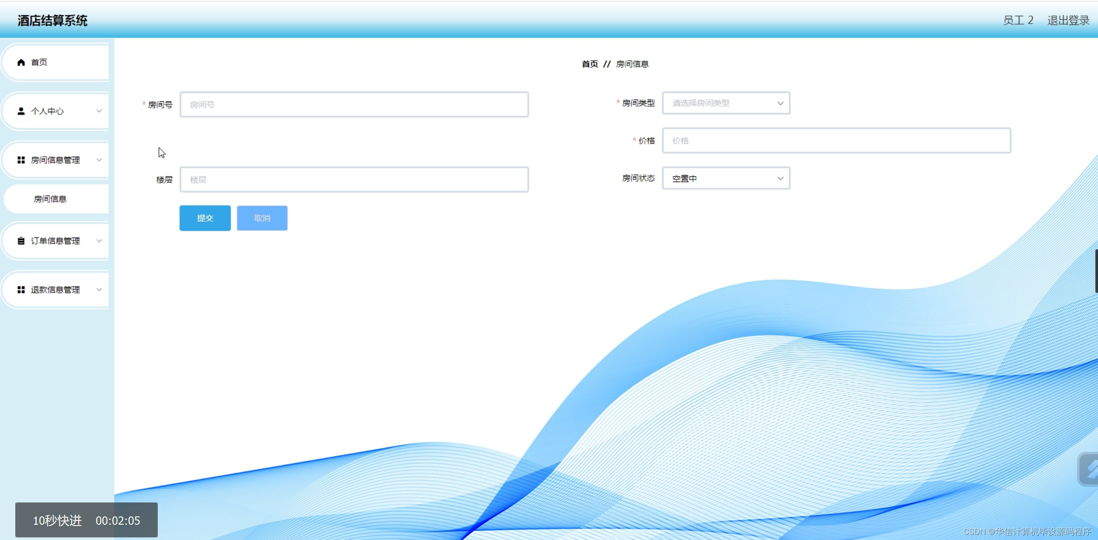Select the 房间信息 submenu item
1098x540 pixels.
coord(50,199)
